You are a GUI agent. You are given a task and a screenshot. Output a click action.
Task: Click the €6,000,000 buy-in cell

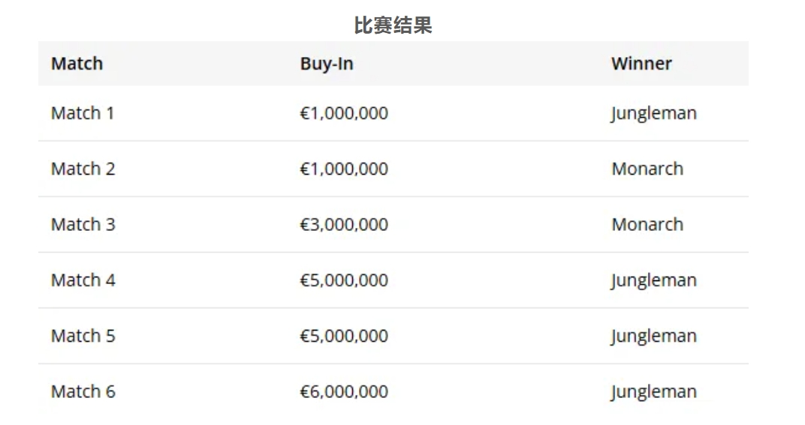point(344,391)
